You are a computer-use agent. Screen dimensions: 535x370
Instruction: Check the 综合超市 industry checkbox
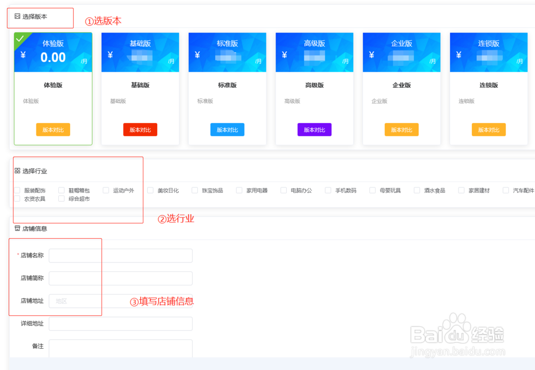pyautogui.click(x=62, y=199)
